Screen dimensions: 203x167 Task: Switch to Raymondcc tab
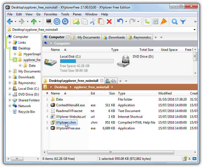click(x=140, y=37)
